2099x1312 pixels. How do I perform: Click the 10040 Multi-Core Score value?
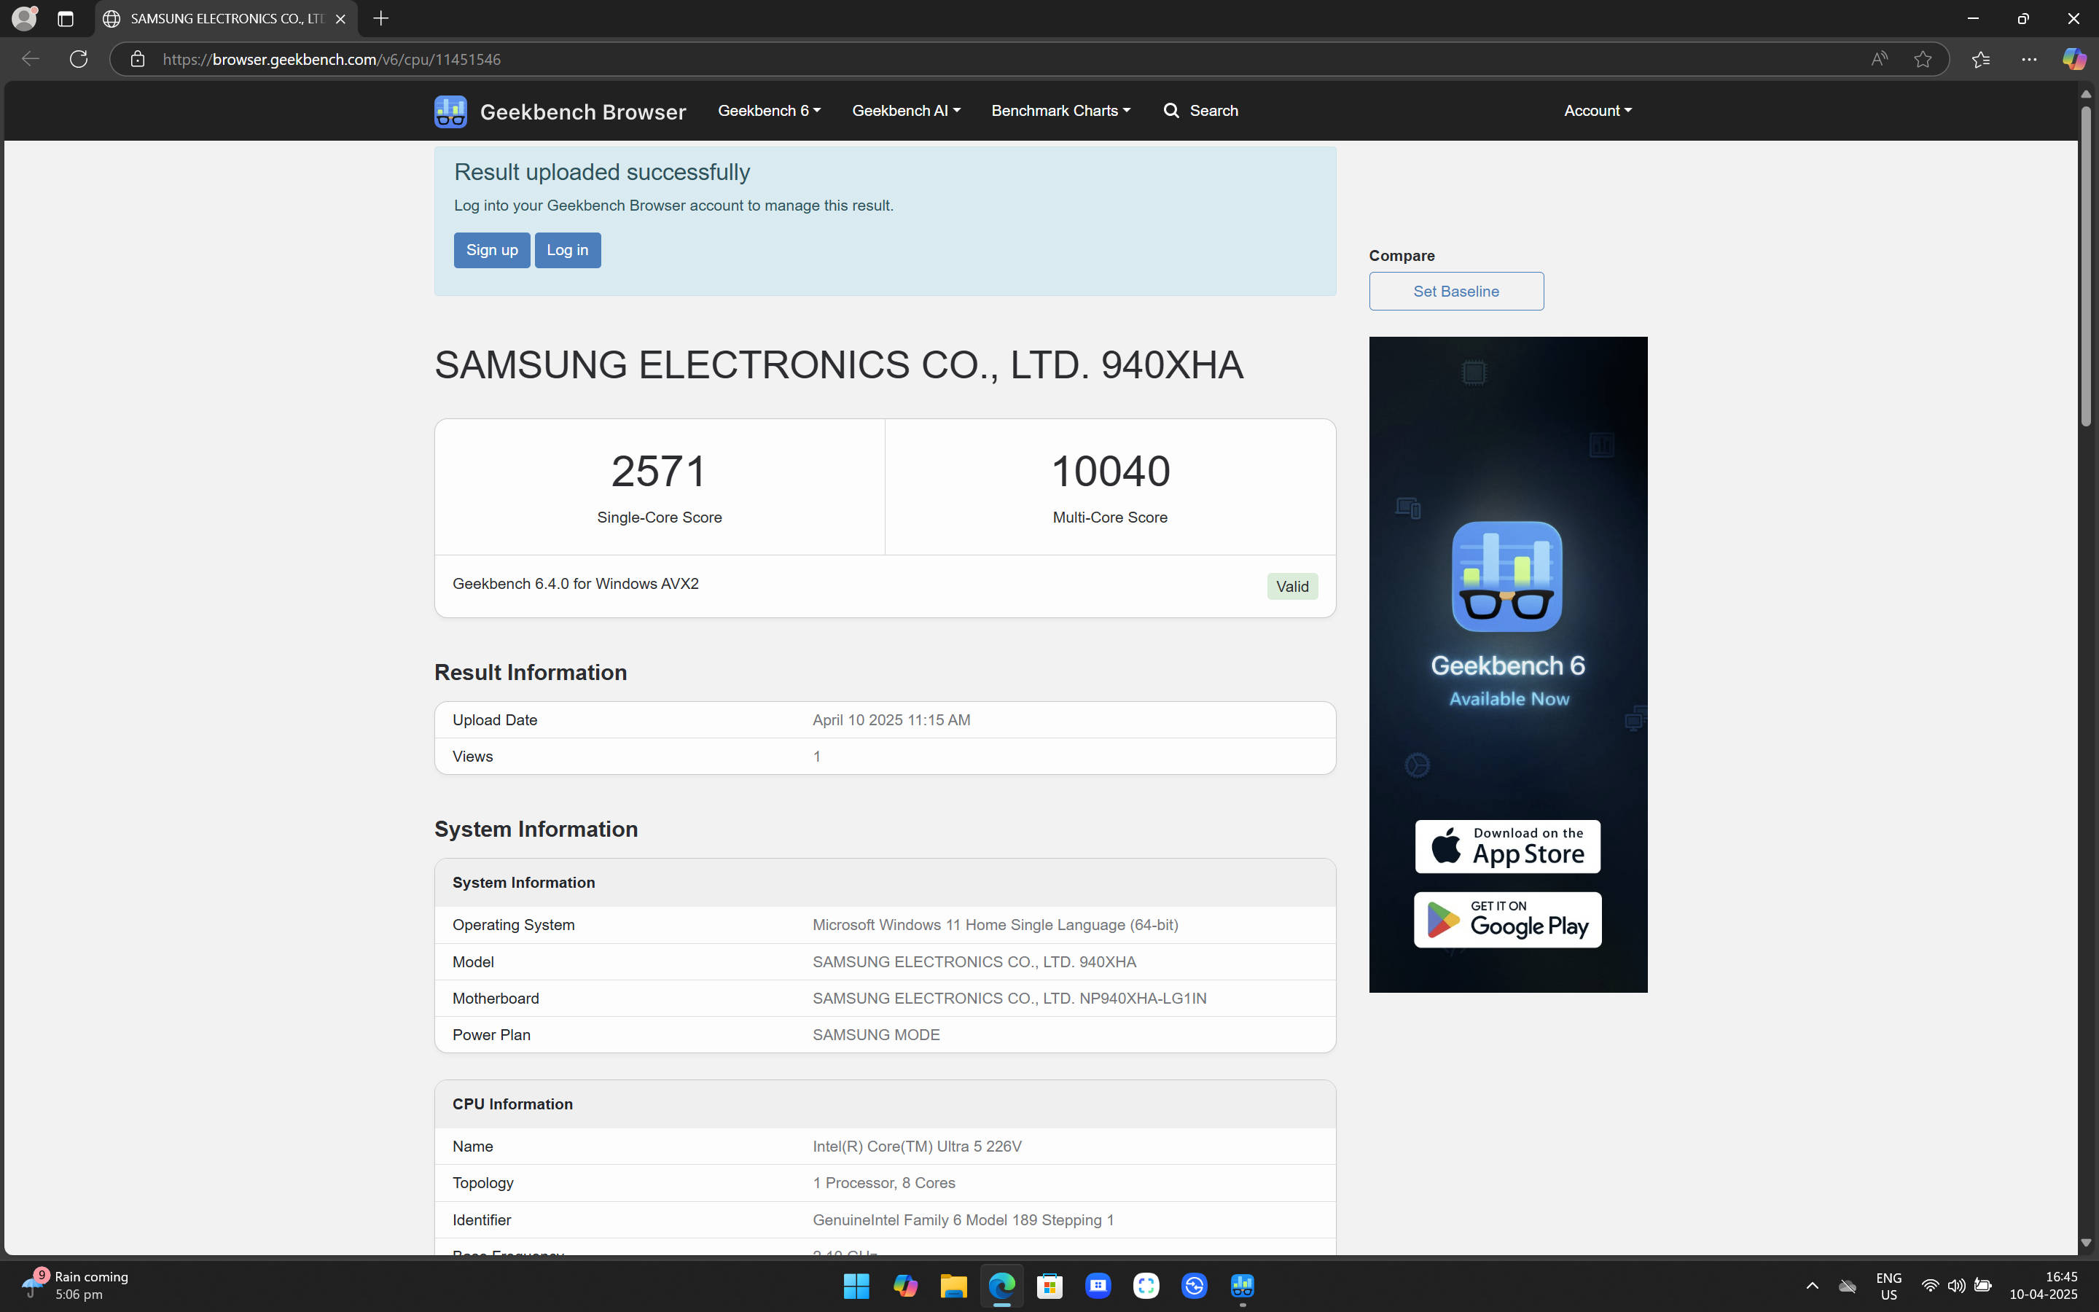(1109, 471)
